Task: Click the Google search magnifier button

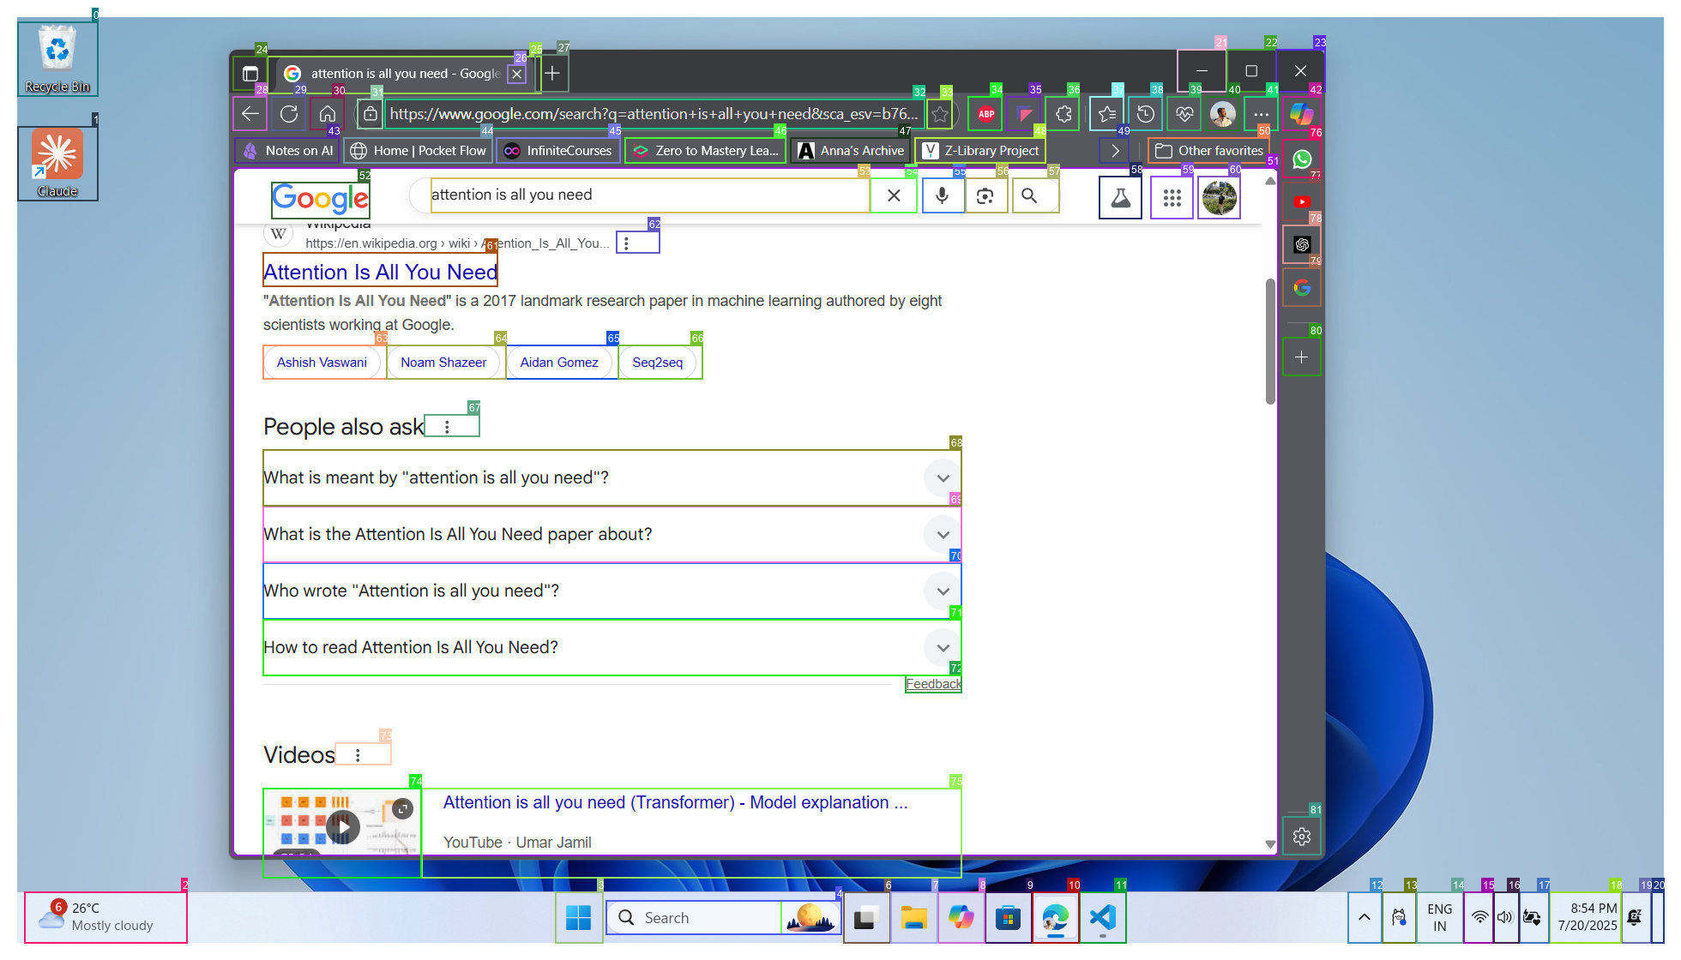Action: point(1029,195)
